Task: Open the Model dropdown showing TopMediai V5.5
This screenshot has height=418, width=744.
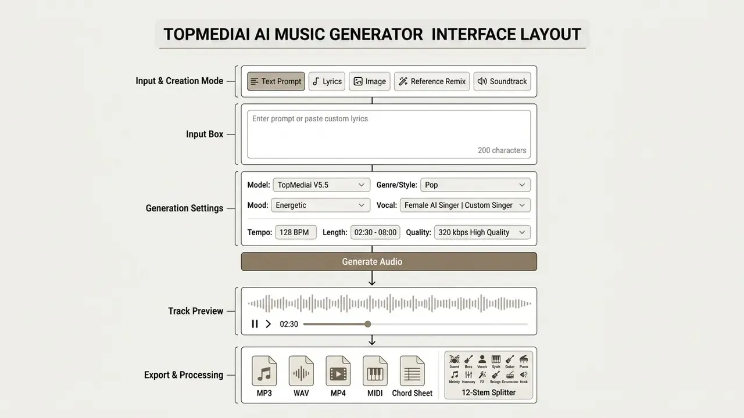Action: click(x=321, y=185)
